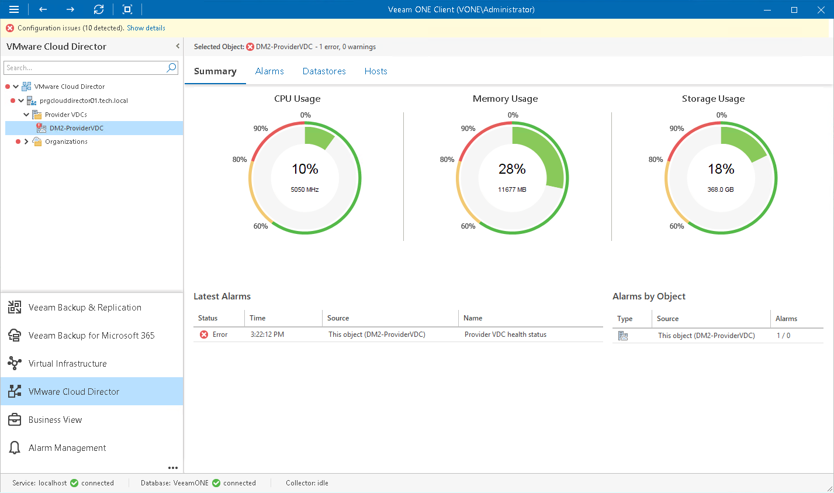Click the Provider VDC health status alarm name
The width and height of the screenshot is (834, 493).
[506, 335]
